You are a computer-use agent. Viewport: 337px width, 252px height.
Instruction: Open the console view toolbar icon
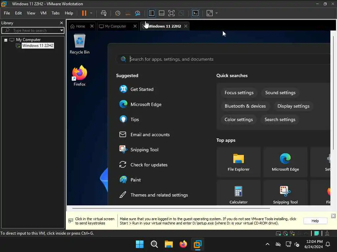195,13
